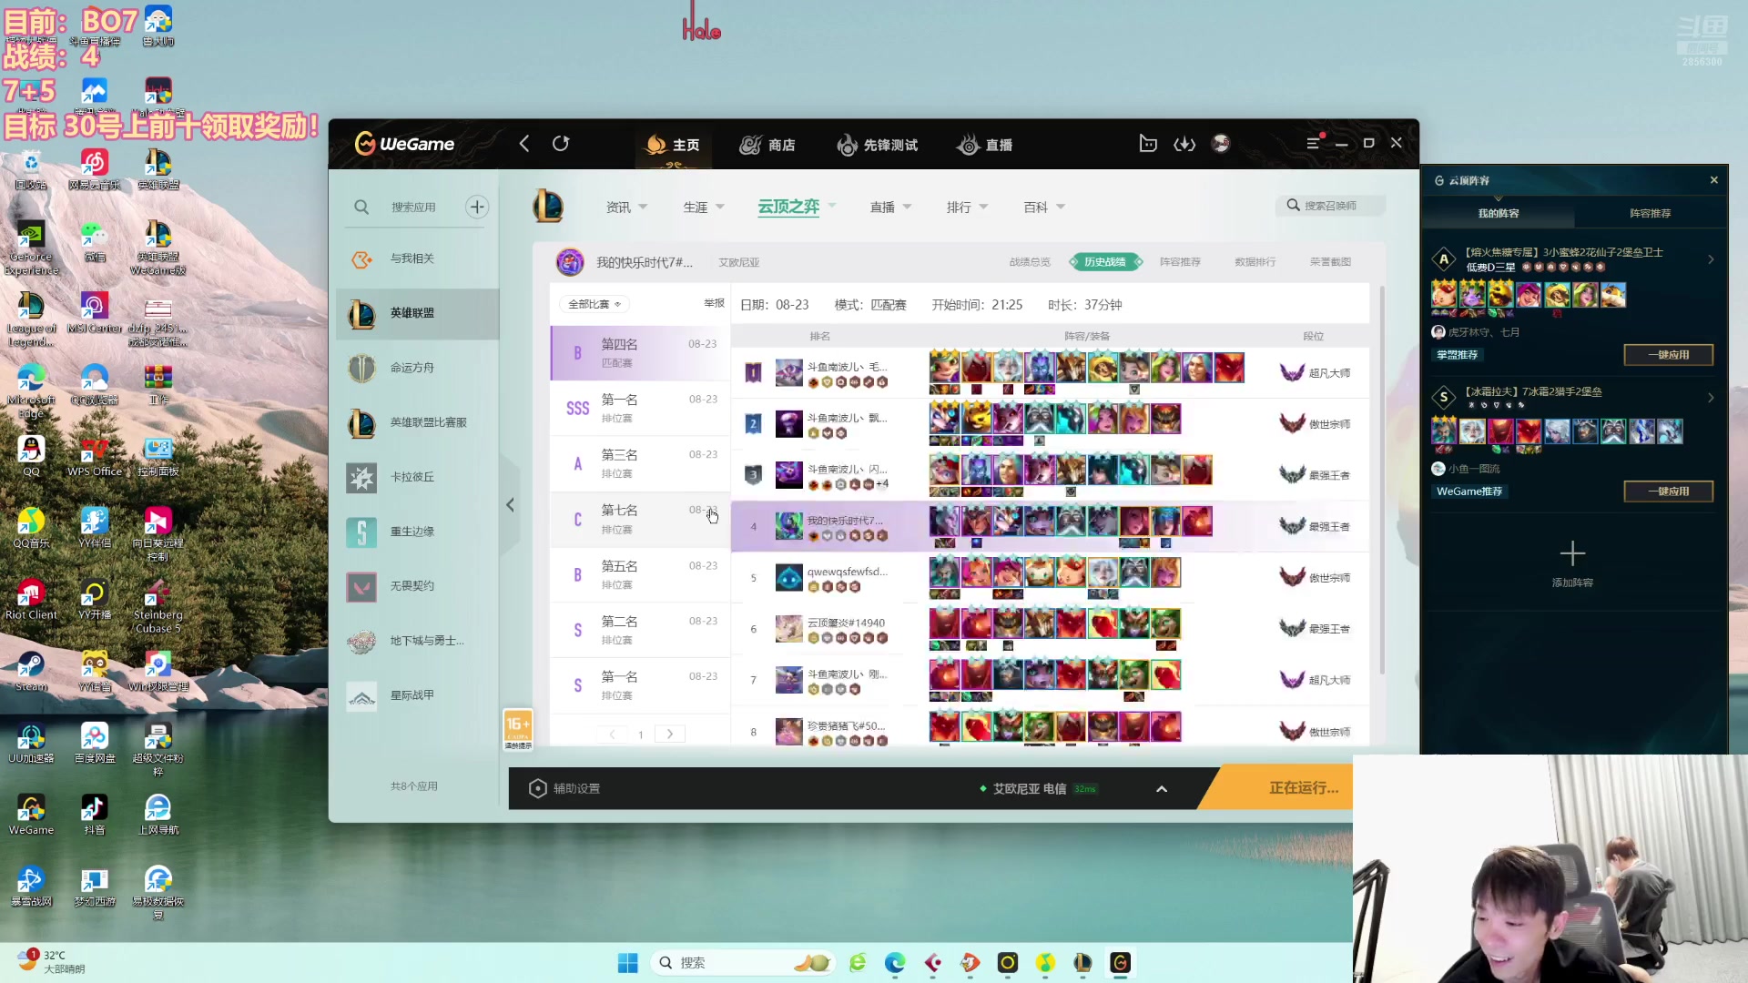Viewport: 1748px width, 983px height.
Task: Expand the 全部比赛 dropdown filter
Action: 593,302
